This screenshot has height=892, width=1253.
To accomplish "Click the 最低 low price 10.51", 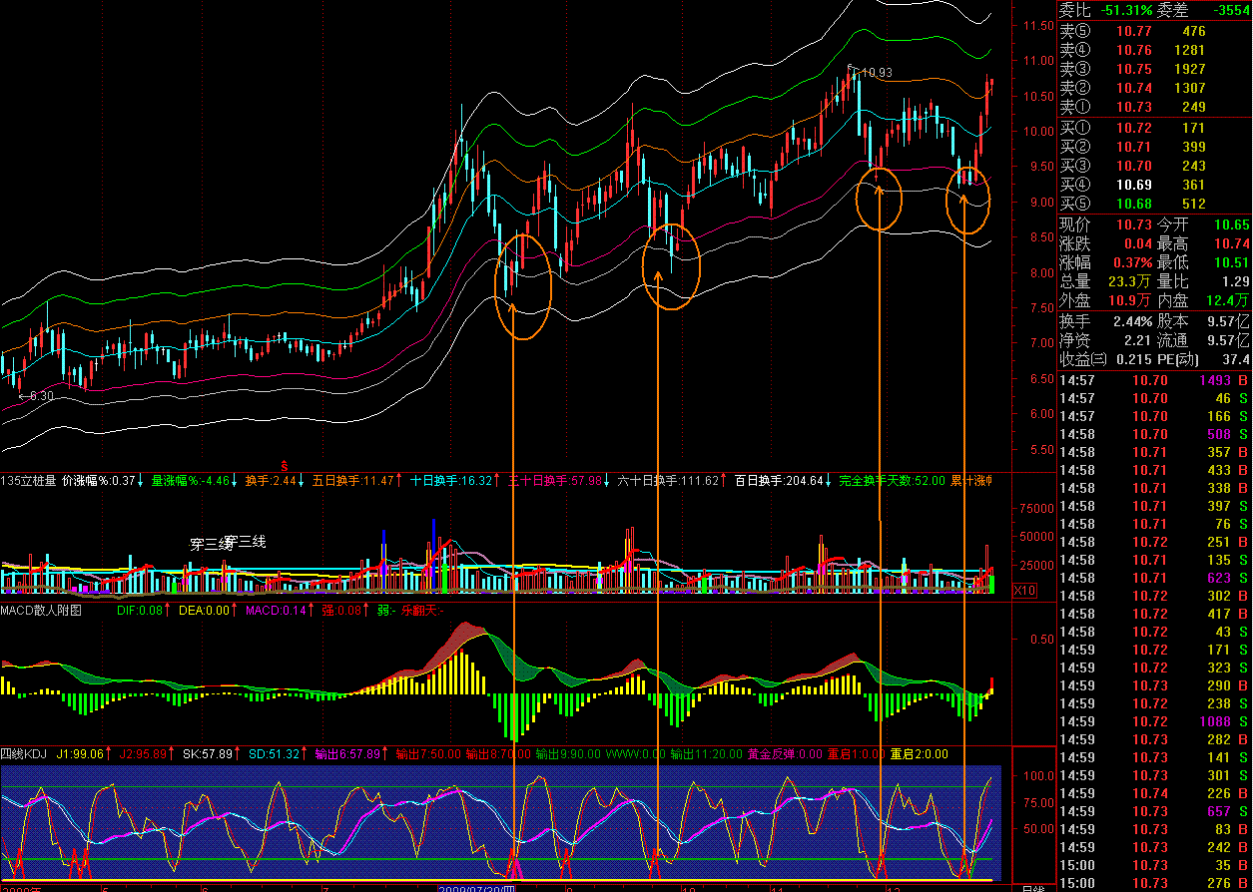I will point(1232,262).
